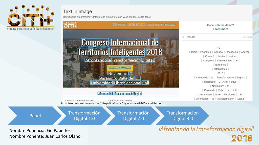The height and width of the screenshot is (145, 259).
Task: Click the Inteligentes word in results list
Action: 220,69
